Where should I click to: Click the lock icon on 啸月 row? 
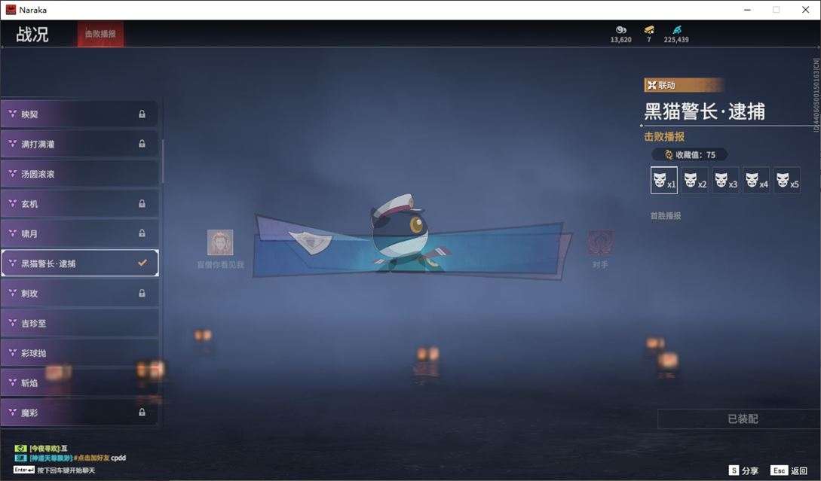[x=142, y=233]
